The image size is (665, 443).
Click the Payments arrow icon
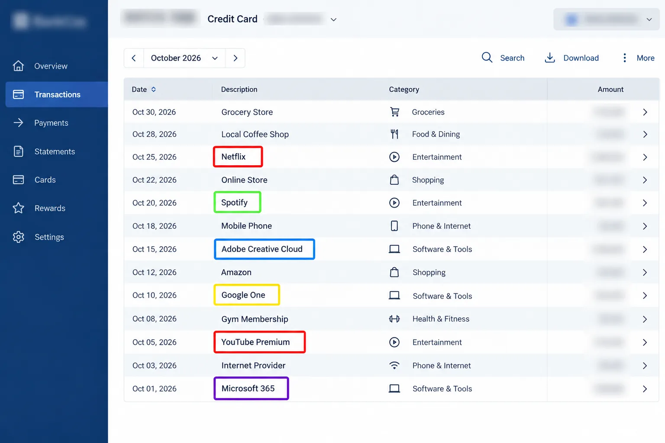[18, 123]
